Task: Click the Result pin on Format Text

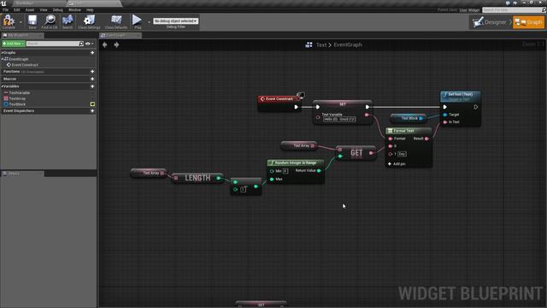Action: click(x=426, y=139)
